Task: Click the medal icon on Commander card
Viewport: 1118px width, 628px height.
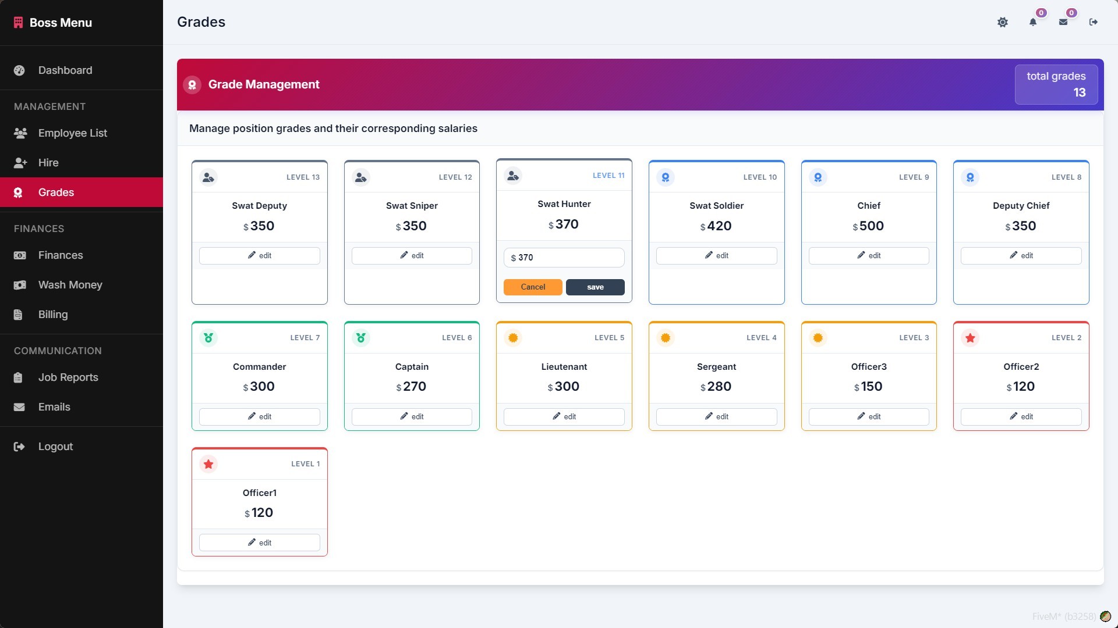Action: 208,338
